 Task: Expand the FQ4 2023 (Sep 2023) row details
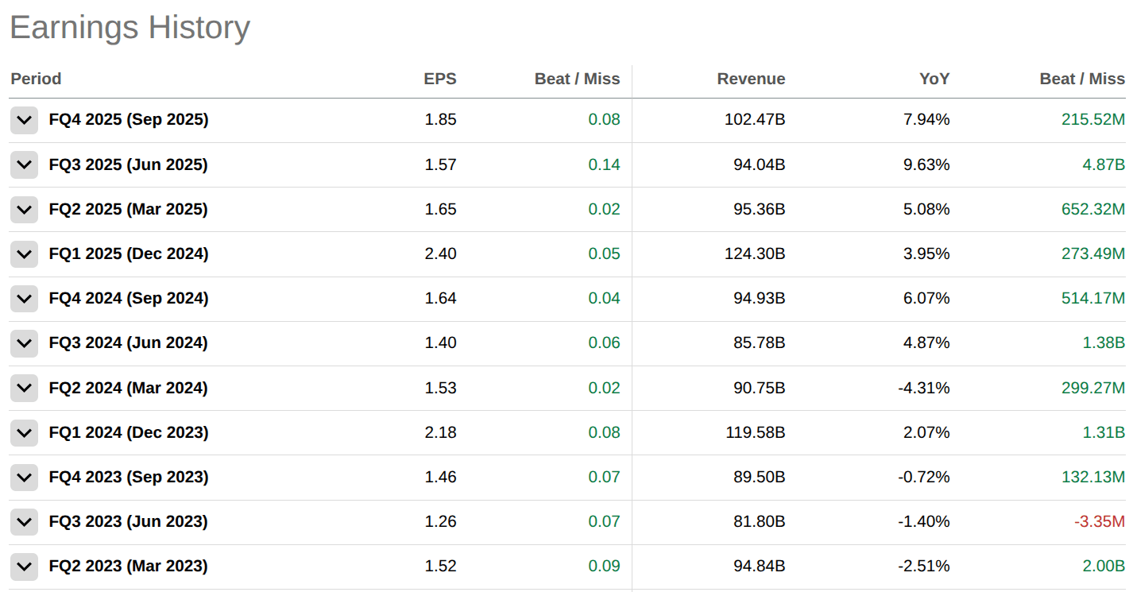[x=24, y=477]
